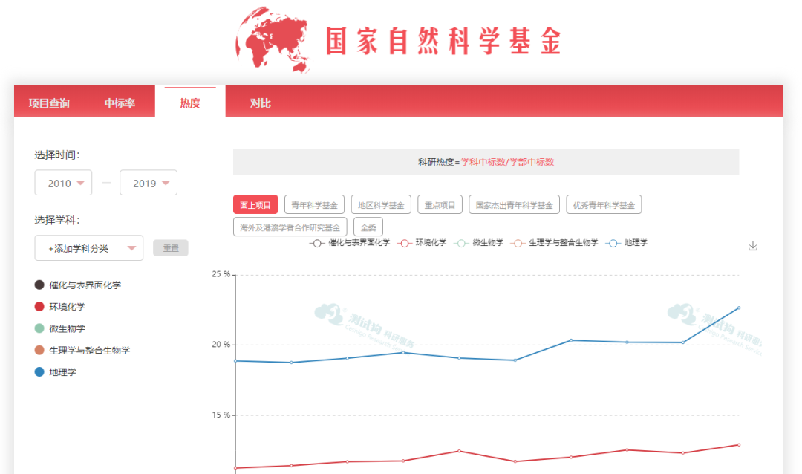Click the 重置 reset button

point(171,248)
